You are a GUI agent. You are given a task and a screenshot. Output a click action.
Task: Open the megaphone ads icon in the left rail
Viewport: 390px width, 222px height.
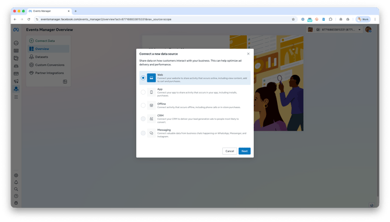point(16,81)
